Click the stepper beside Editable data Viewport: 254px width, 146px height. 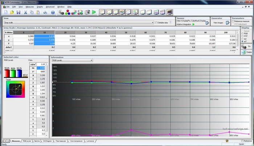[x=171, y=22]
